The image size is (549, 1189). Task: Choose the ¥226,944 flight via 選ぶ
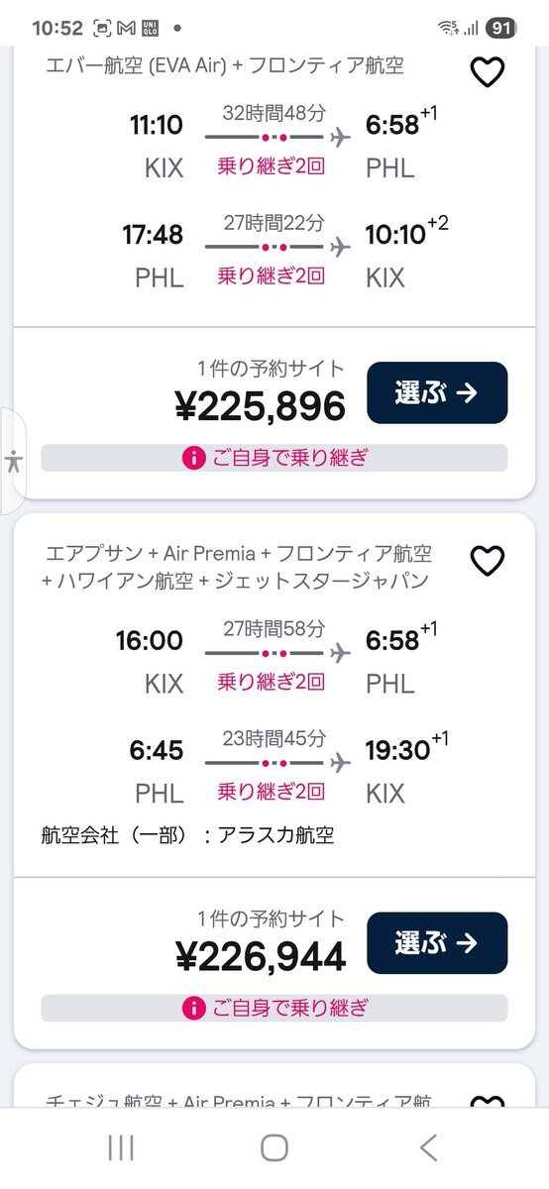[437, 943]
